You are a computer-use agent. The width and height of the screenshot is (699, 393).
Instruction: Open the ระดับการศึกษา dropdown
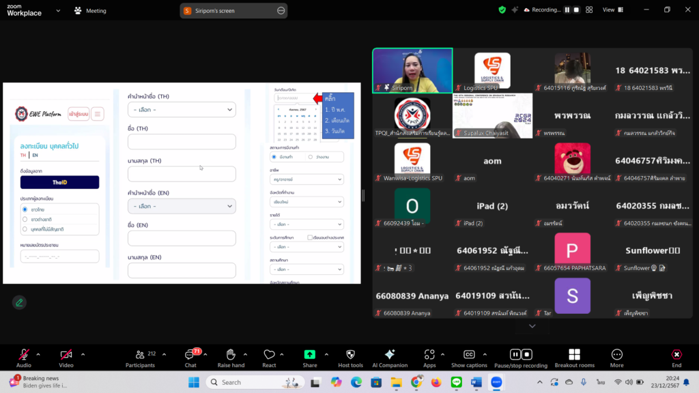tap(306, 247)
